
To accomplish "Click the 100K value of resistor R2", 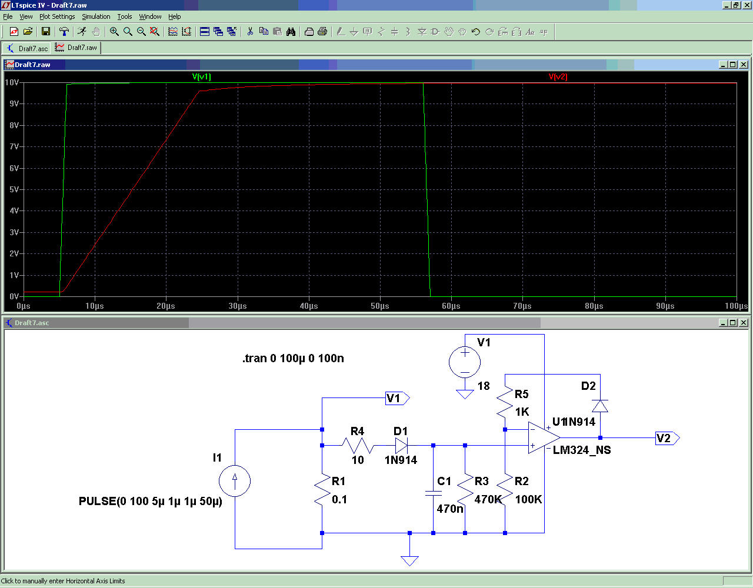I will 528,499.
